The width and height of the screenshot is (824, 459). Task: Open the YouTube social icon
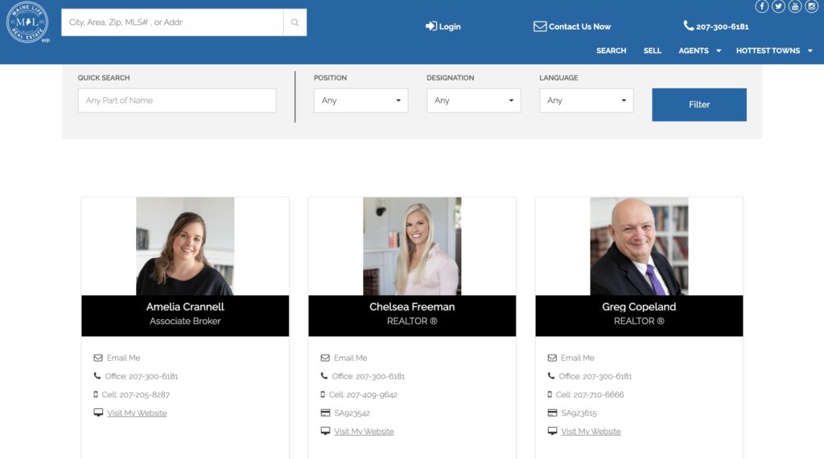pos(795,6)
